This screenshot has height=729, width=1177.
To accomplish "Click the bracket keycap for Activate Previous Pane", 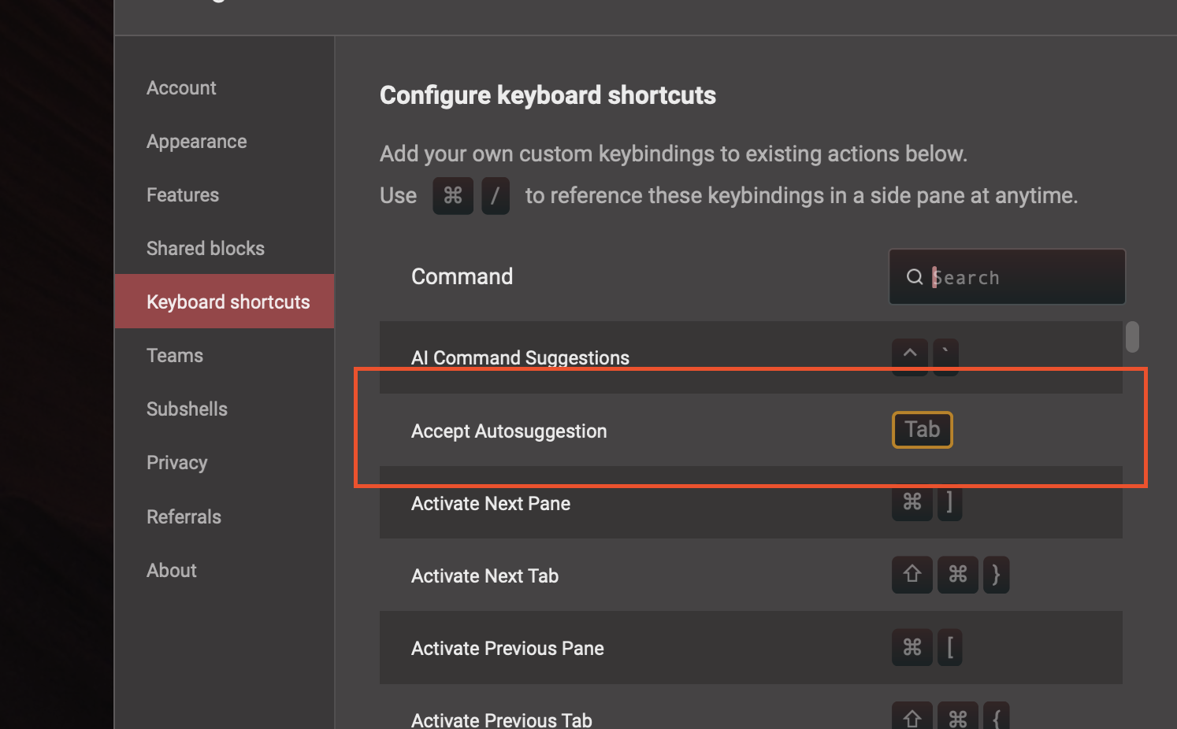I will point(949,647).
